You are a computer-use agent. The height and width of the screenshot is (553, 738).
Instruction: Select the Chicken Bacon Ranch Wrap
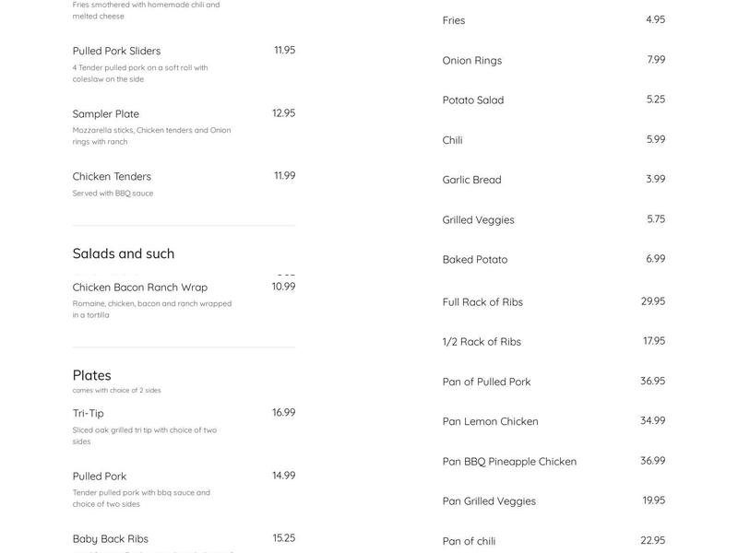140,288
